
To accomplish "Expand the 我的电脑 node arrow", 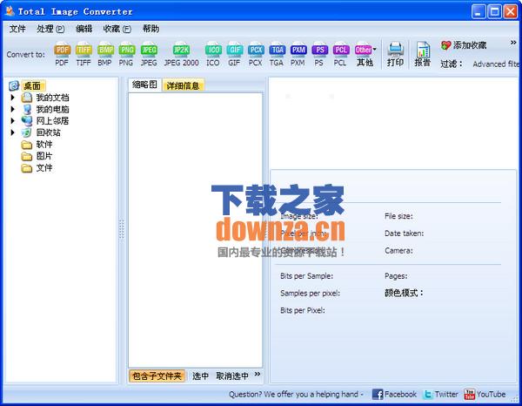I will coord(13,109).
